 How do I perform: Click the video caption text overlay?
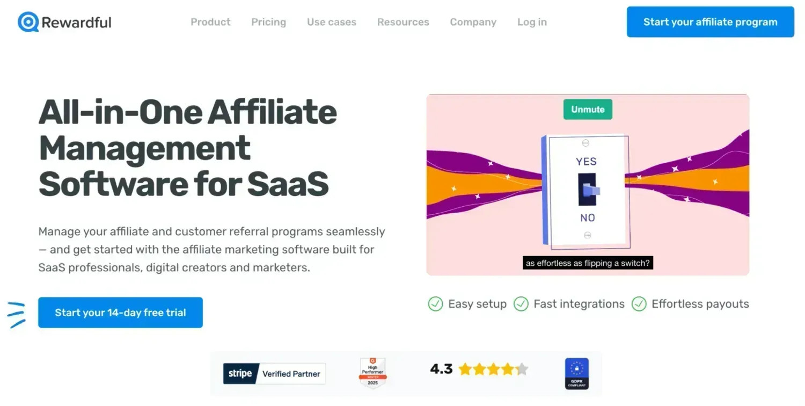coord(588,263)
